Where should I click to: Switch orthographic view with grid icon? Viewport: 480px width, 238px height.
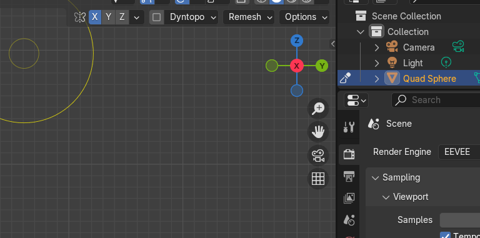tap(318, 179)
